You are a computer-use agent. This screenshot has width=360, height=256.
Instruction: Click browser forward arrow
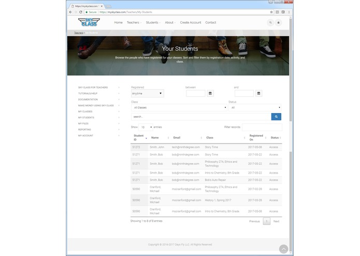click(x=76, y=12)
